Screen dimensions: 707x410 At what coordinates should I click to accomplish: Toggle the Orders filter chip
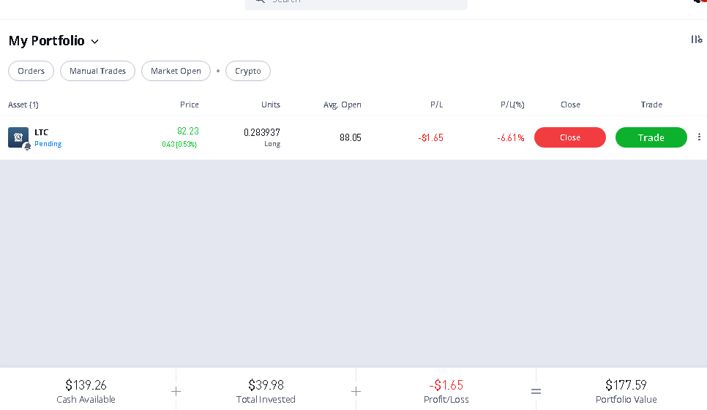(31, 71)
